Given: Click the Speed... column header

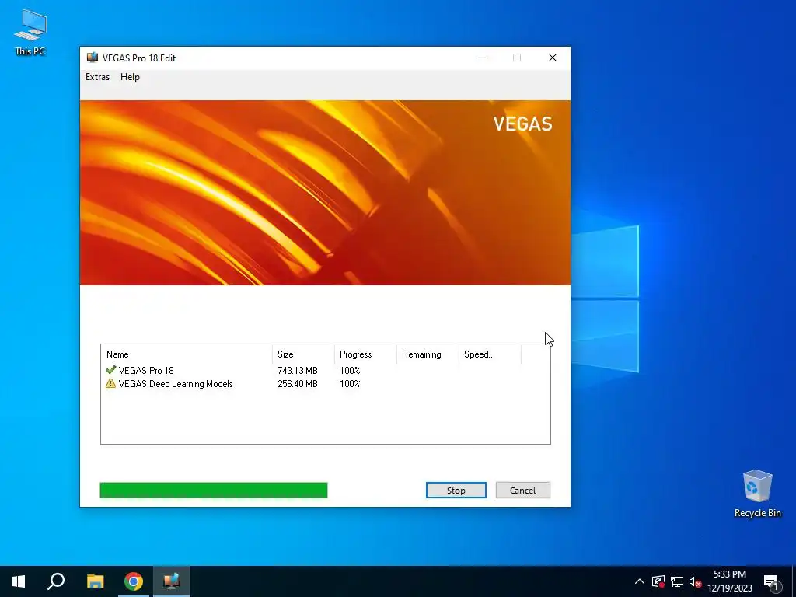Looking at the screenshot, I should pos(490,354).
